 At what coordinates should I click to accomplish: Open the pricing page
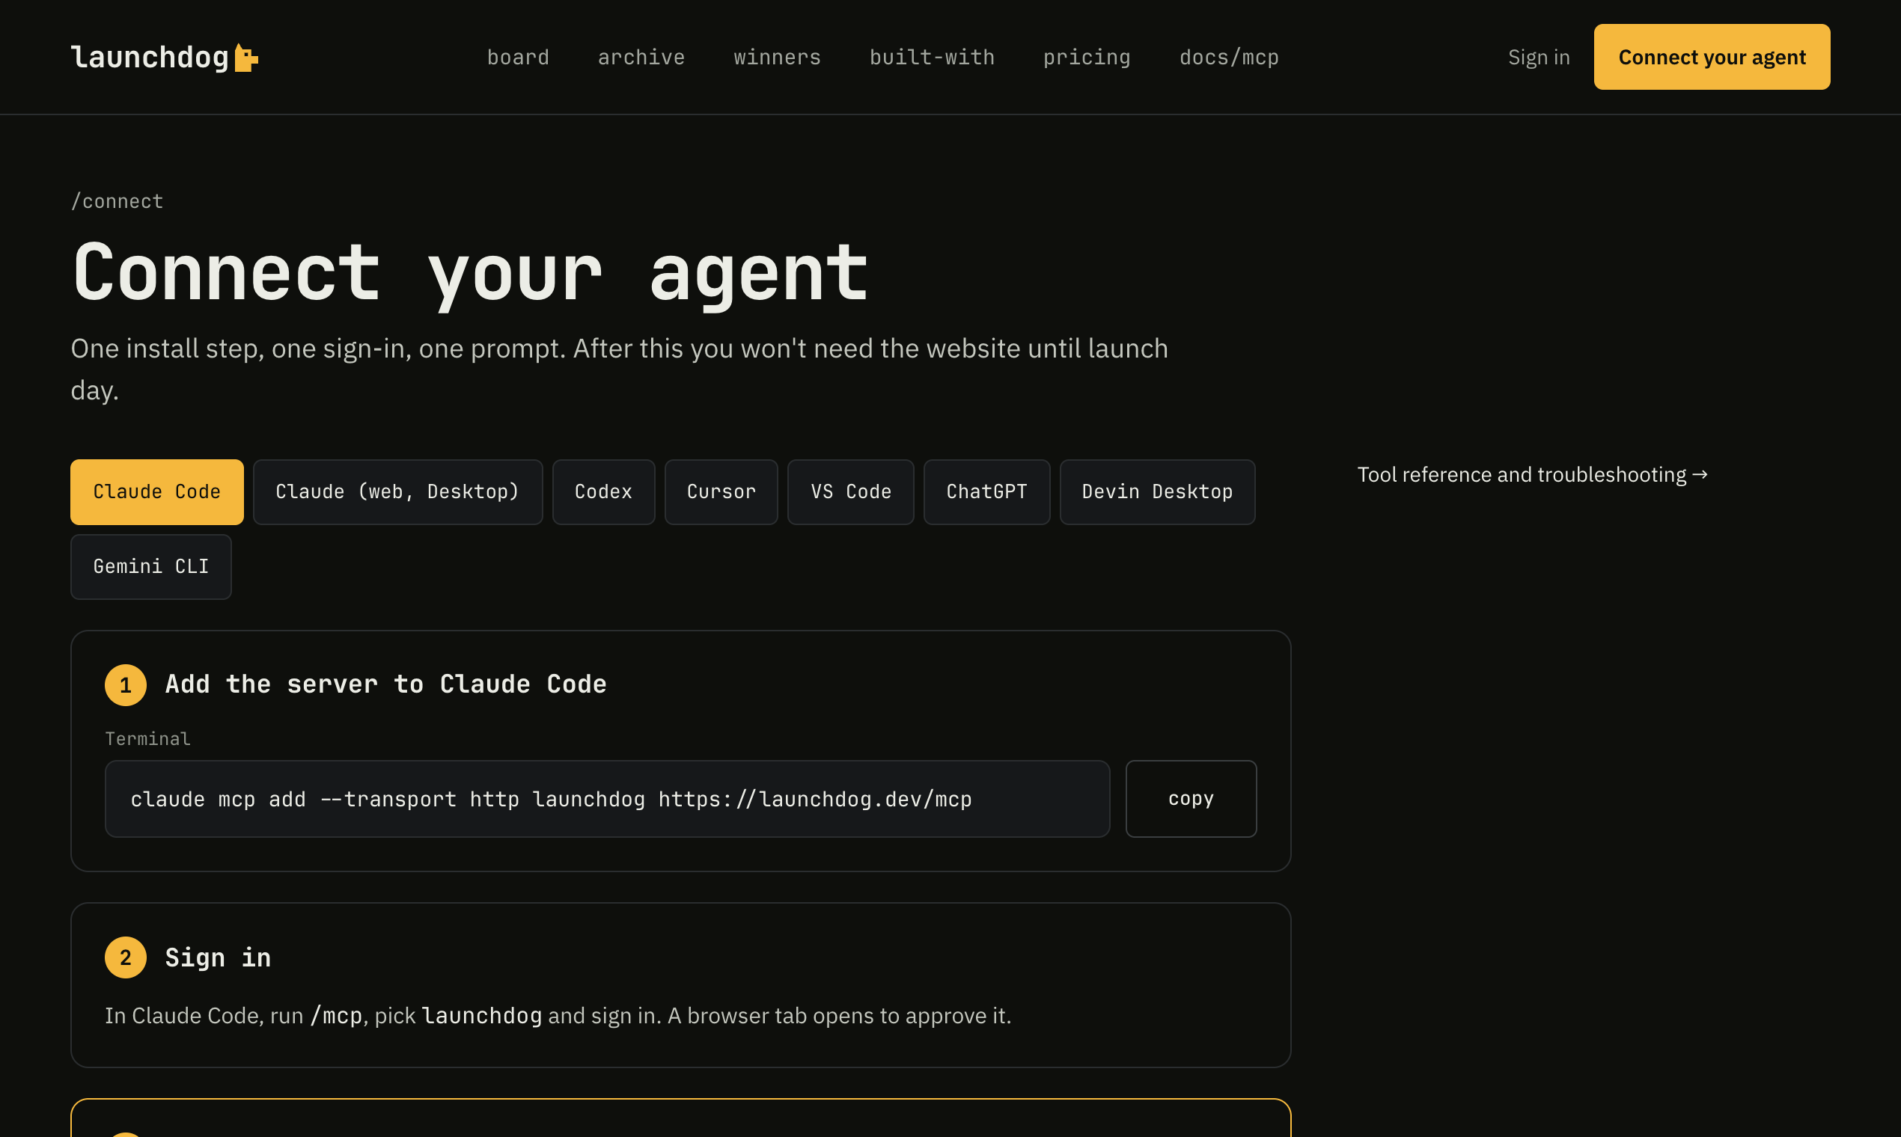tap(1087, 58)
